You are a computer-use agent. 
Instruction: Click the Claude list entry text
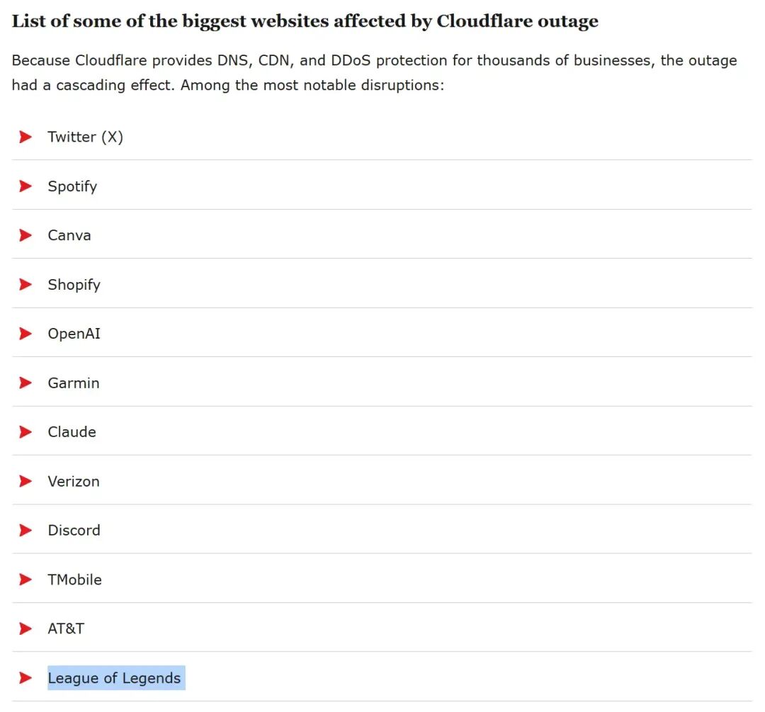72,432
